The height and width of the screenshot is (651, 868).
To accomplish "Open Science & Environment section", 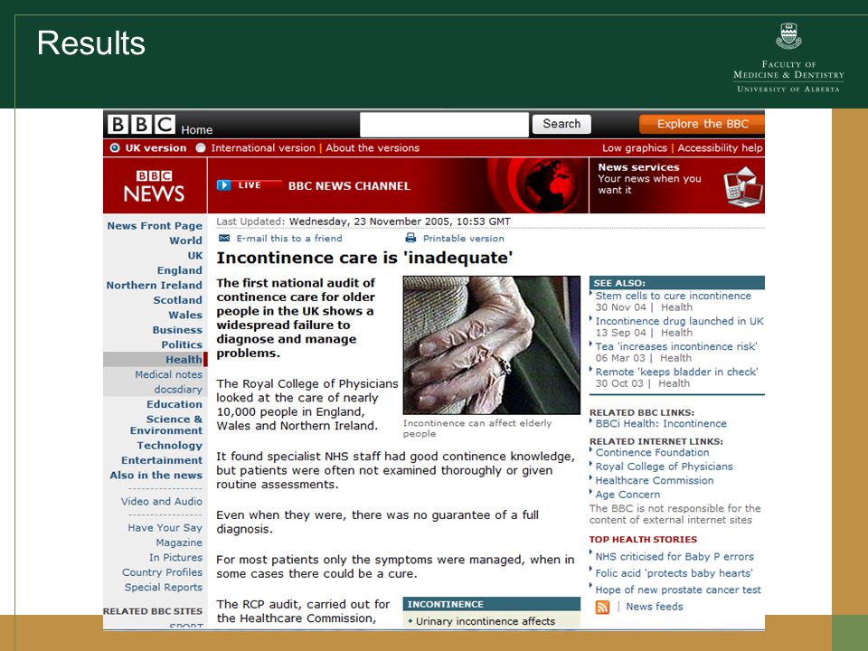I will [166, 425].
